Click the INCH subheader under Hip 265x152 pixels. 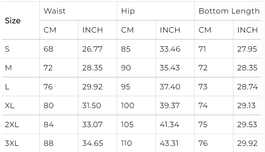click(x=170, y=30)
